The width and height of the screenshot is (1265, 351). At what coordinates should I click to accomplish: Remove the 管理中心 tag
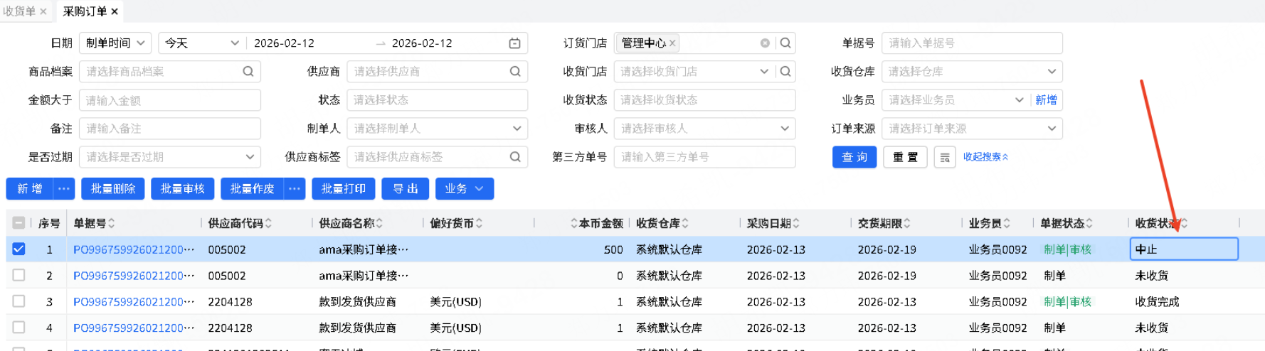click(x=672, y=43)
